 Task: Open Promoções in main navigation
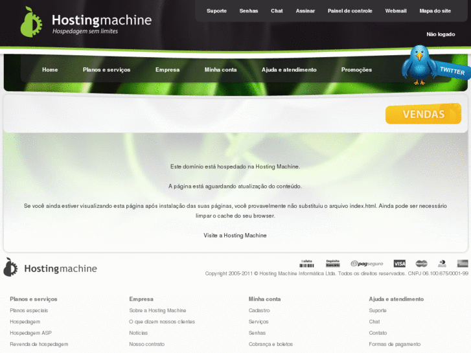coord(356,70)
